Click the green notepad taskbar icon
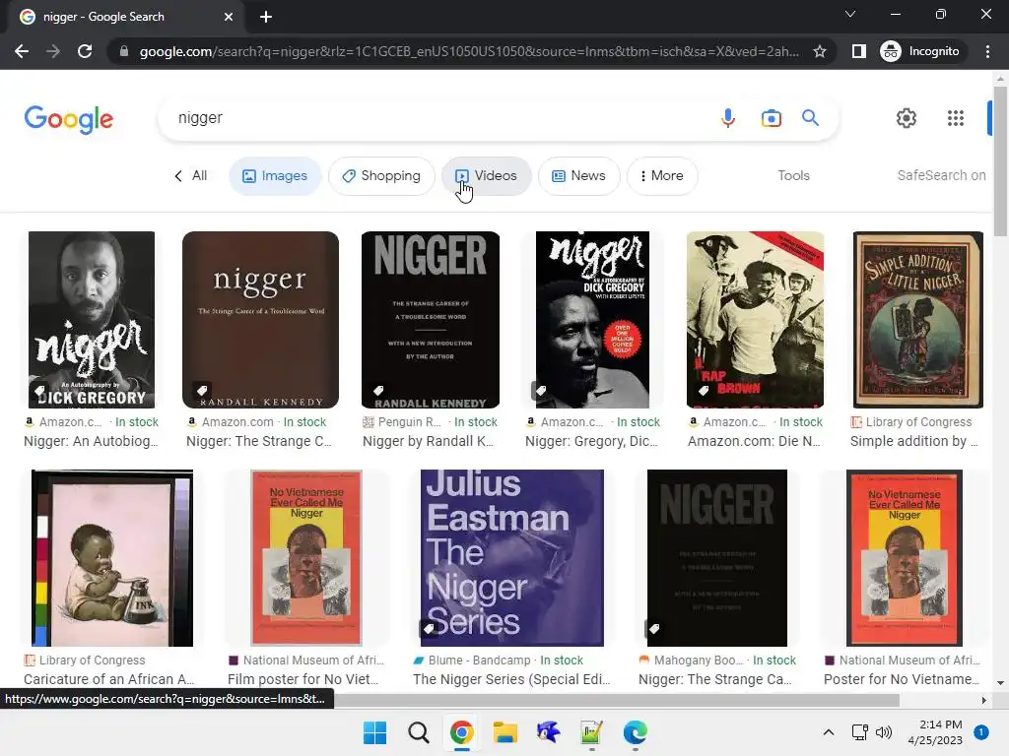The height and width of the screenshot is (756, 1009). click(591, 732)
